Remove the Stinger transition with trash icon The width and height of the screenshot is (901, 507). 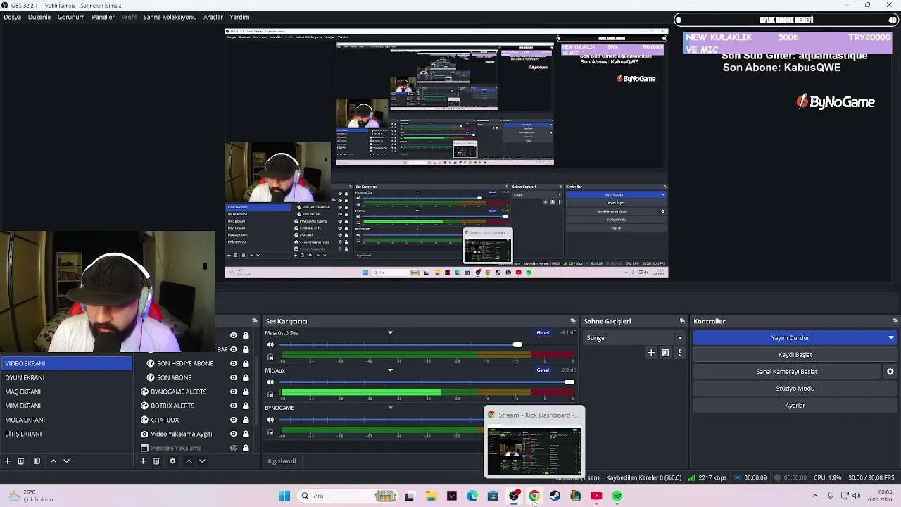point(665,353)
